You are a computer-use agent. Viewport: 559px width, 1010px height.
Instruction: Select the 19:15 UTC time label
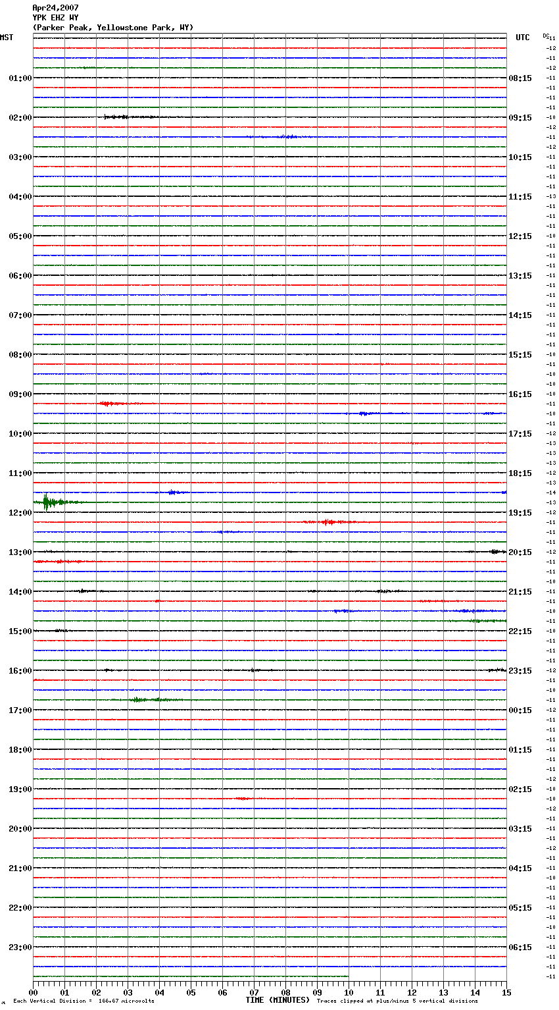click(x=520, y=513)
